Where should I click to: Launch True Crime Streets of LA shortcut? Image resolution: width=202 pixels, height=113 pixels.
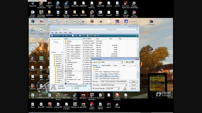coord(126,5)
